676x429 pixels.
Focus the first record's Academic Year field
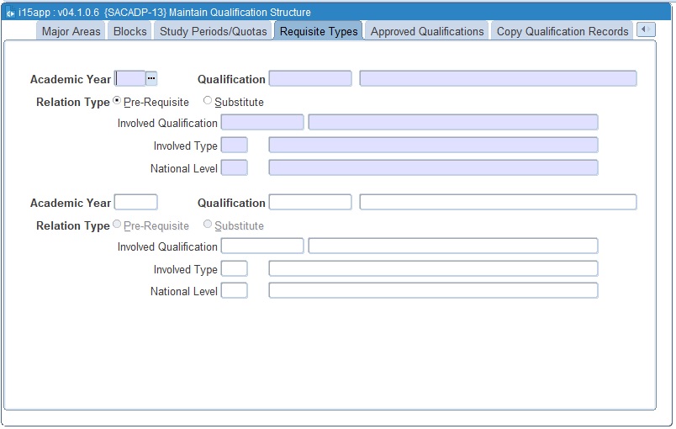point(129,78)
